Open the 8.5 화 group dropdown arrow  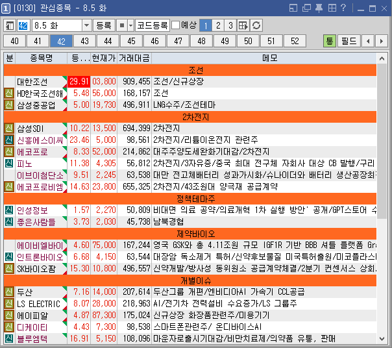pyautogui.click(x=86, y=25)
